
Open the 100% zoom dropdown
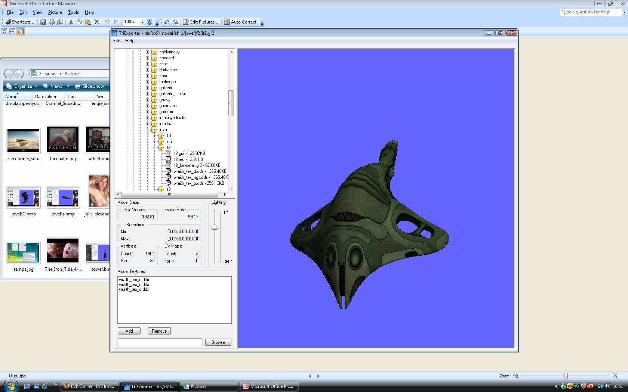coord(142,22)
